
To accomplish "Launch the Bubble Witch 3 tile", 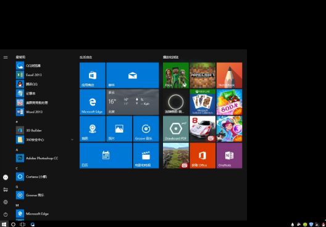I will pos(229,129).
